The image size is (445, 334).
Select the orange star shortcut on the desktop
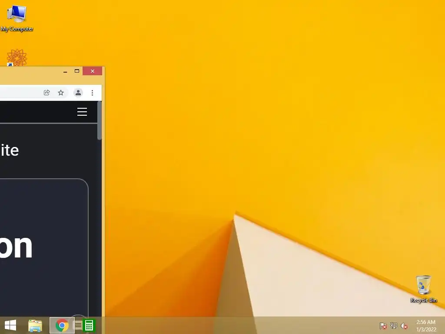pyautogui.click(x=17, y=58)
